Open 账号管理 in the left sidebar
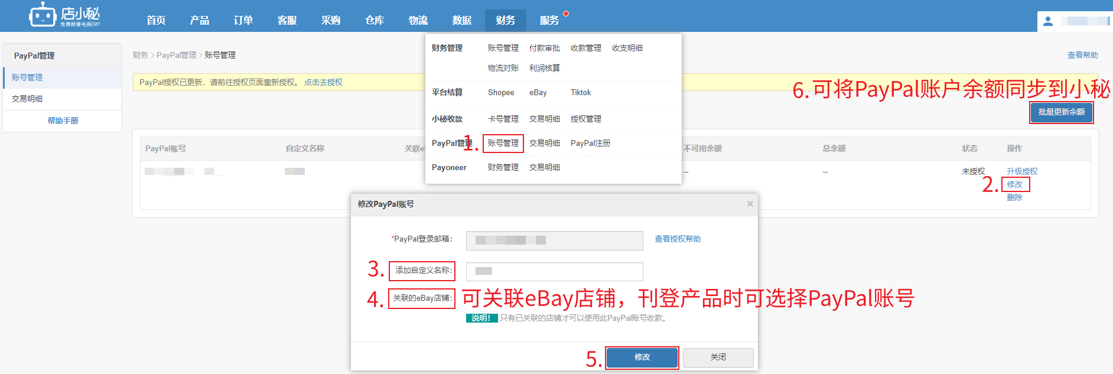 (62, 77)
